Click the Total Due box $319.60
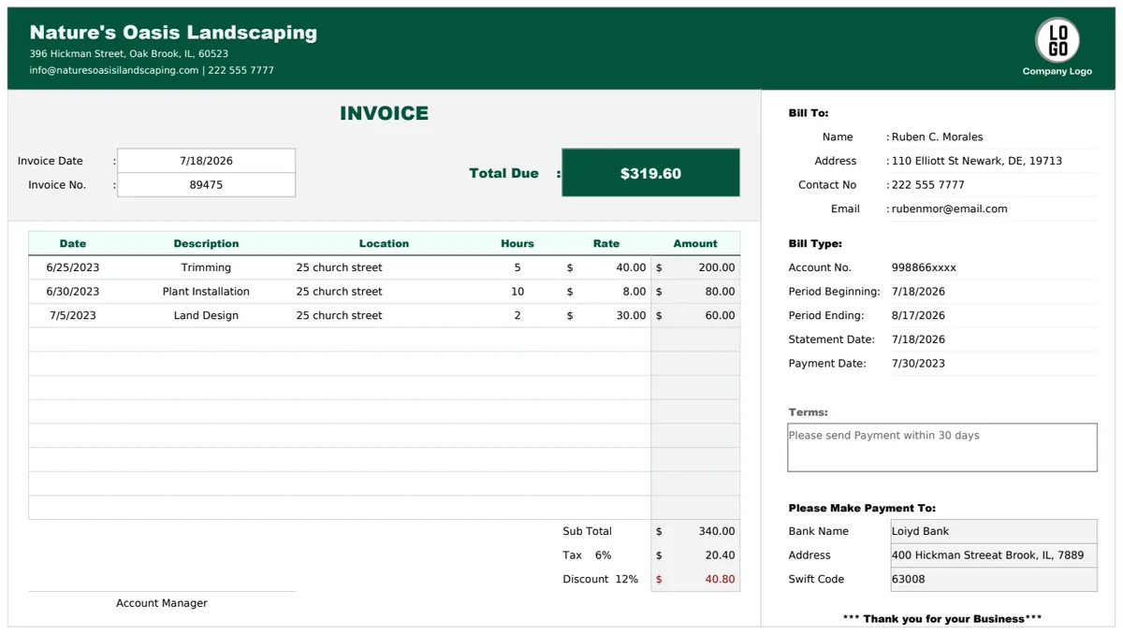This screenshot has height=634, width=1123. [650, 173]
